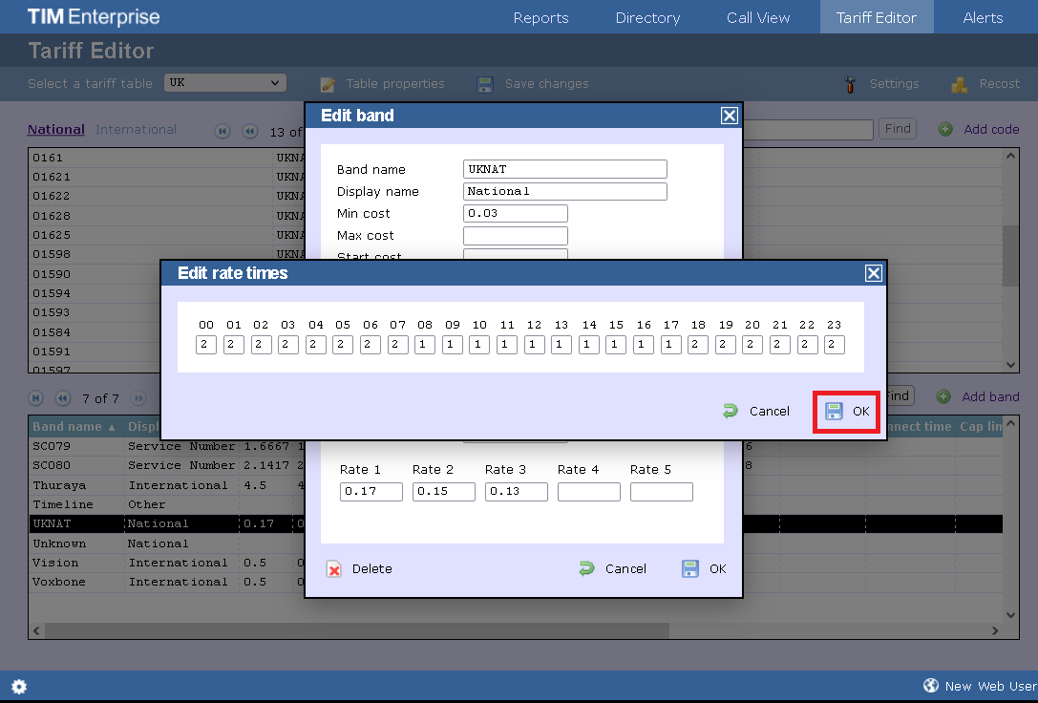The image size is (1038, 703).
Task: Click the green Add band plus icon
Action: coord(945,396)
